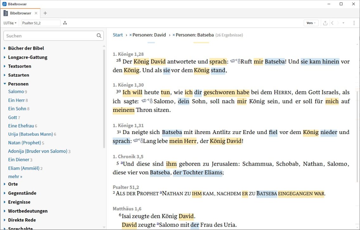The image size is (360, 230).
Task: Open verse heading '1. Könige 1,31'
Action: coord(128,125)
